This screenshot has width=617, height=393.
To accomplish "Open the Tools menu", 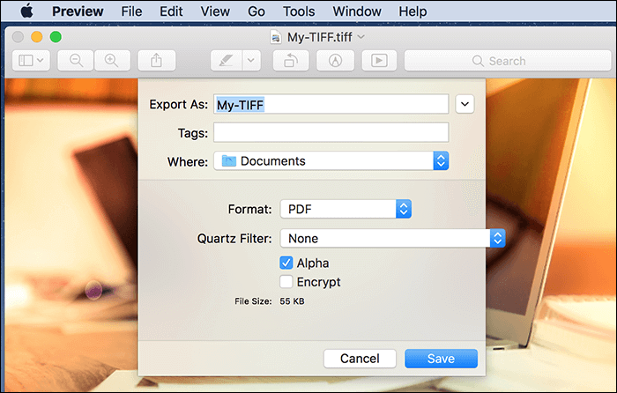I will tap(299, 11).
